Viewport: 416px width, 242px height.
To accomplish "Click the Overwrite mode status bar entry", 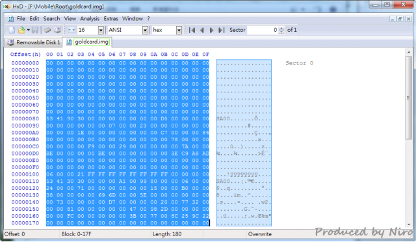I will (260, 234).
